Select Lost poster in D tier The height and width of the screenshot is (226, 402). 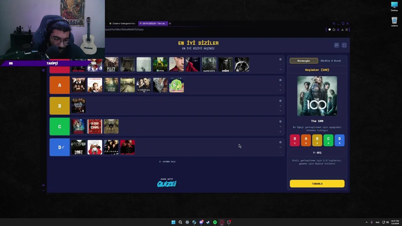pyautogui.click(x=79, y=147)
